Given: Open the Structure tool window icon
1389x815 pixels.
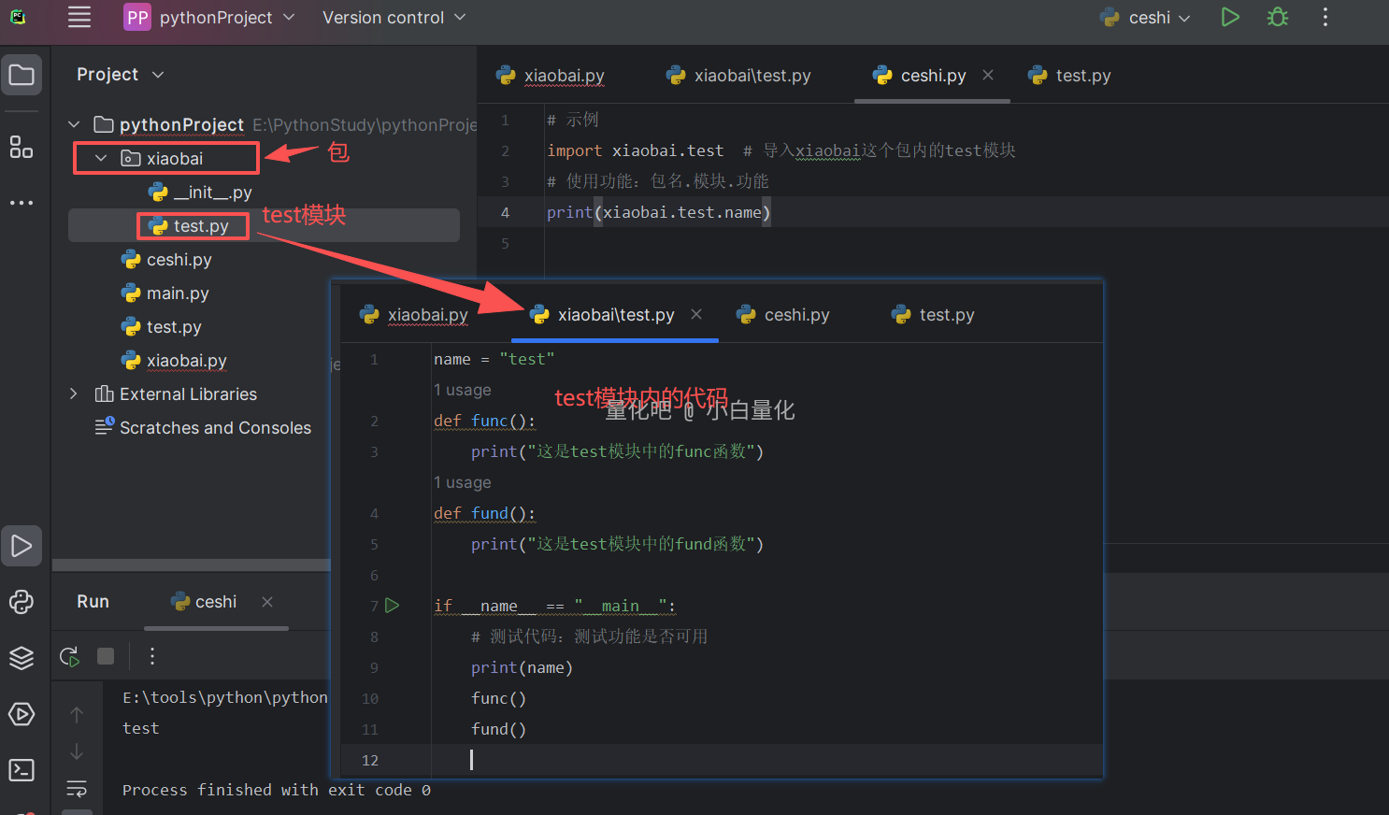Looking at the screenshot, I should click(x=21, y=147).
